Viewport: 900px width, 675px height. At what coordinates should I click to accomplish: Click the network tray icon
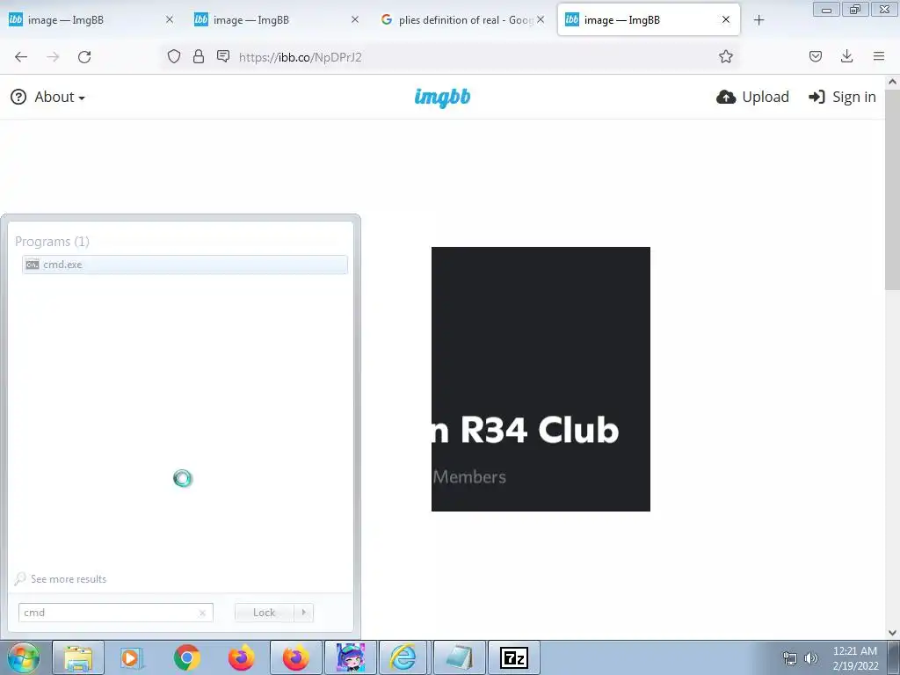790,658
